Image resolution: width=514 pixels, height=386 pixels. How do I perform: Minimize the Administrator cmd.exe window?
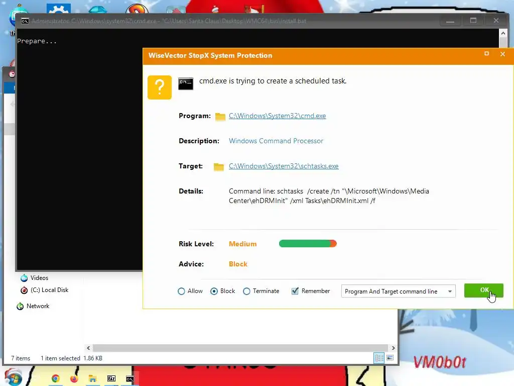450,21
